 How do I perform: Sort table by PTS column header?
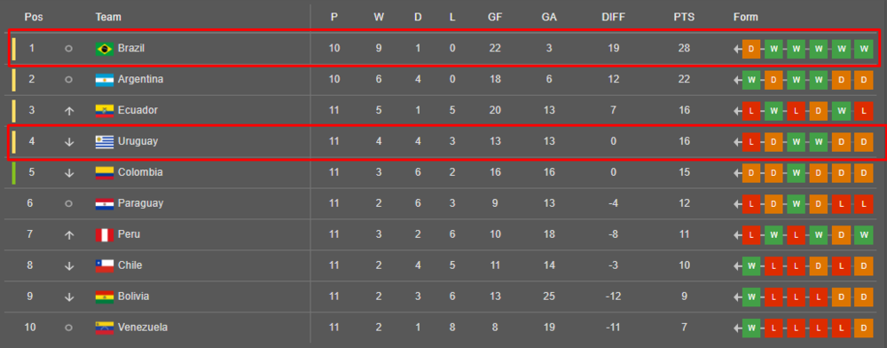[684, 17]
